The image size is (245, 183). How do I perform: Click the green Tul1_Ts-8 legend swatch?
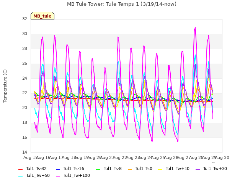tap(98, 169)
